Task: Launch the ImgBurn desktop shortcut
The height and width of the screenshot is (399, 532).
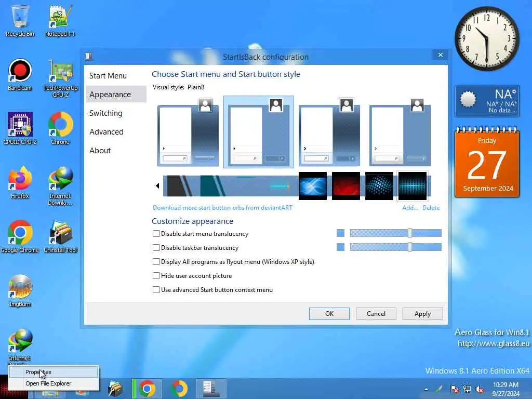Action: coord(20,290)
